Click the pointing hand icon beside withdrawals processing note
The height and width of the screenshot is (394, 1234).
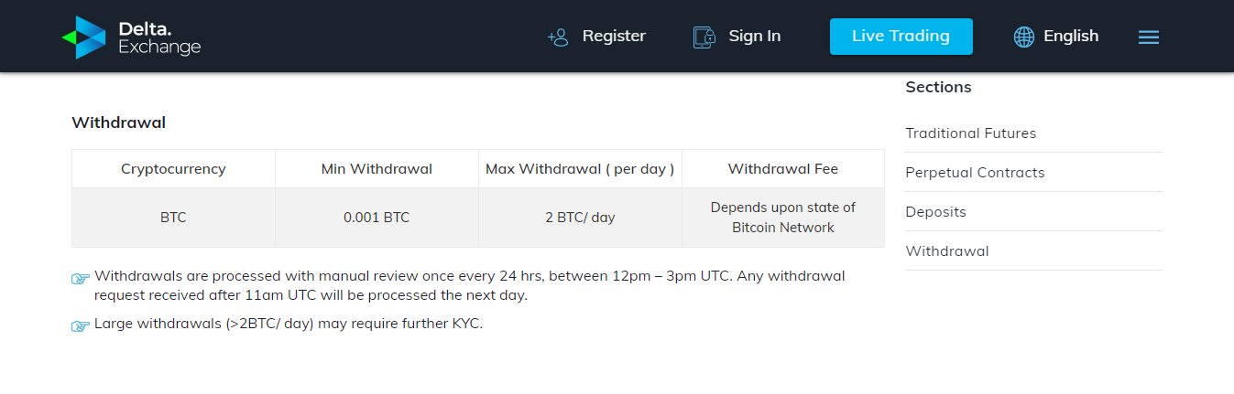click(81, 278)
